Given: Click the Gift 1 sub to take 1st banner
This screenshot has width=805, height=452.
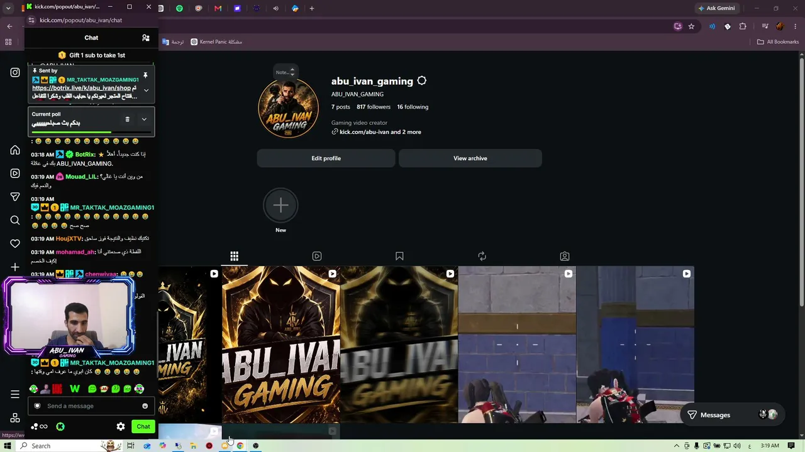Looking at the screenshot, I should click(x=91, y=55).
